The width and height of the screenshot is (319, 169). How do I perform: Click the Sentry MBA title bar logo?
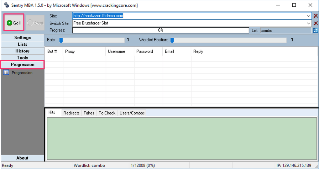pos(6,5)
